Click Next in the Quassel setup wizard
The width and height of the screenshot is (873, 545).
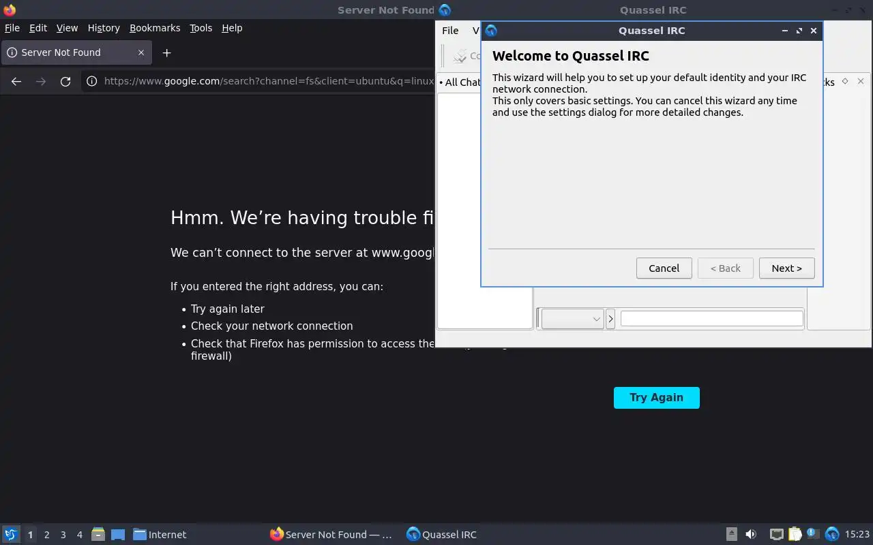786,268
